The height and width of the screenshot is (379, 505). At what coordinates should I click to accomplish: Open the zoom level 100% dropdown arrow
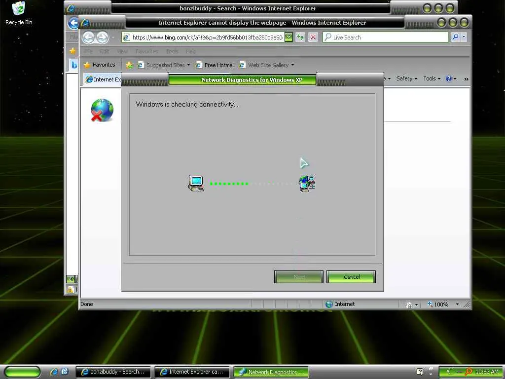click(457, 304)
